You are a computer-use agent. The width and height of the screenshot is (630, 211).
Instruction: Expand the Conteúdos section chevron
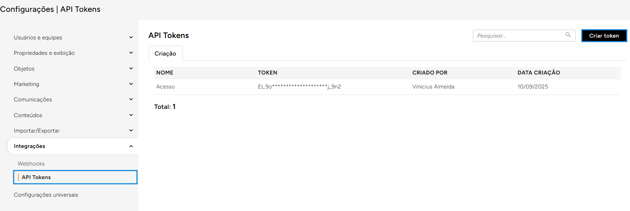(x=131, y=115)
